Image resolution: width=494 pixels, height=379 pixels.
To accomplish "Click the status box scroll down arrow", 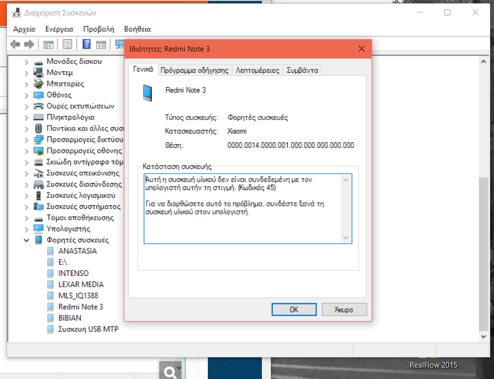I will [x=346, y=238].
